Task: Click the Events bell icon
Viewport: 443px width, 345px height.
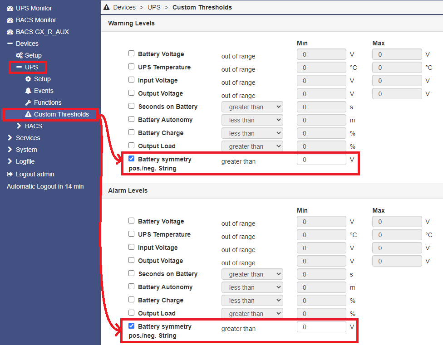Action: pyautogui.click(x=28, y=91)
